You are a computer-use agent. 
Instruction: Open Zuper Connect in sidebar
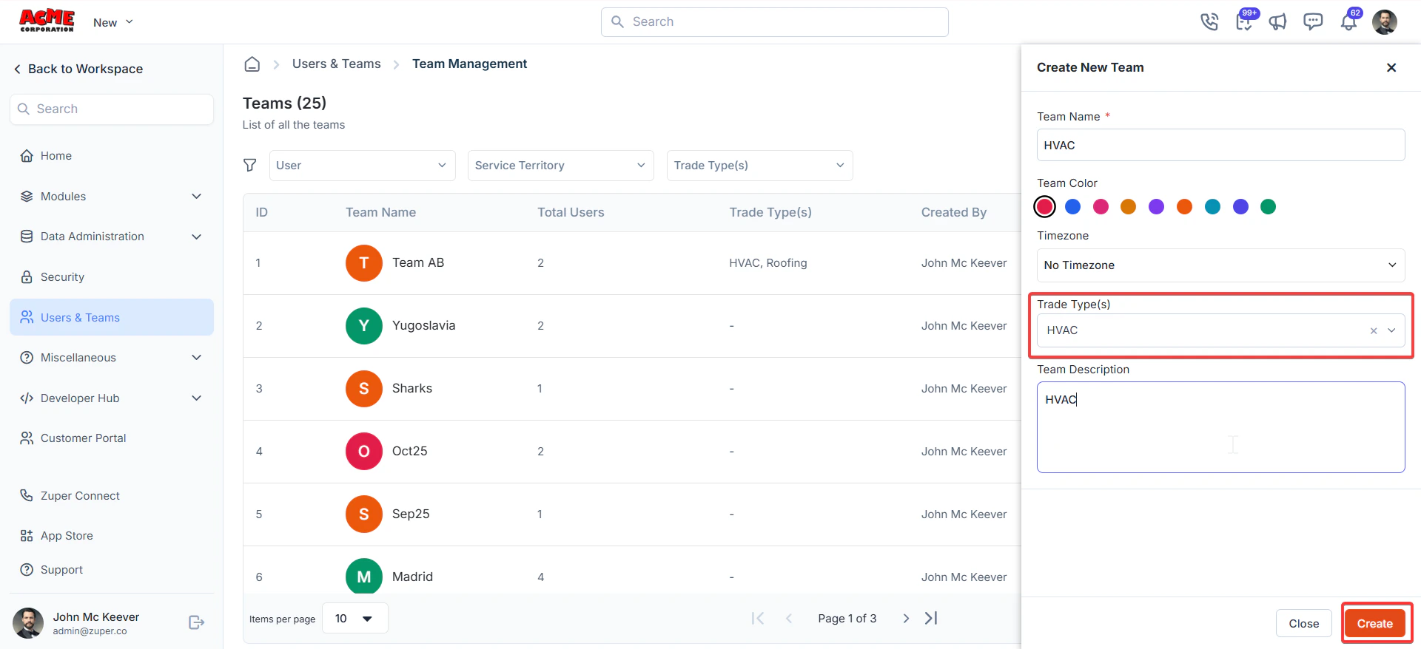pos(112,496)
